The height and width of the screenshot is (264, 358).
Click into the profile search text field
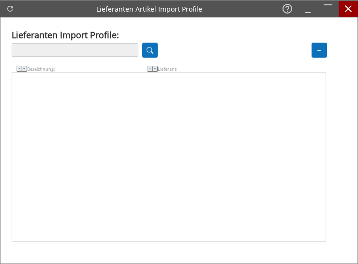(75, 50)
